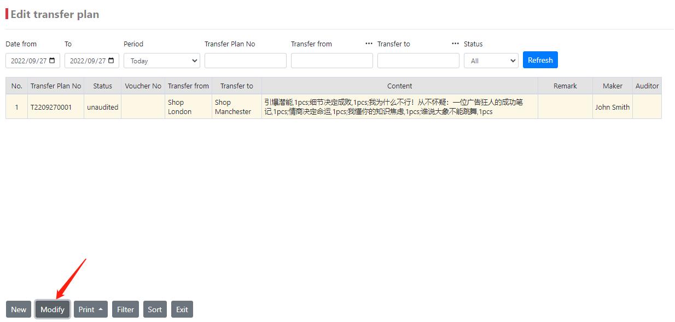Screen dimensions: 675x322
Task: Click the Transfer from column header
Action: click(x=189, y=86)
